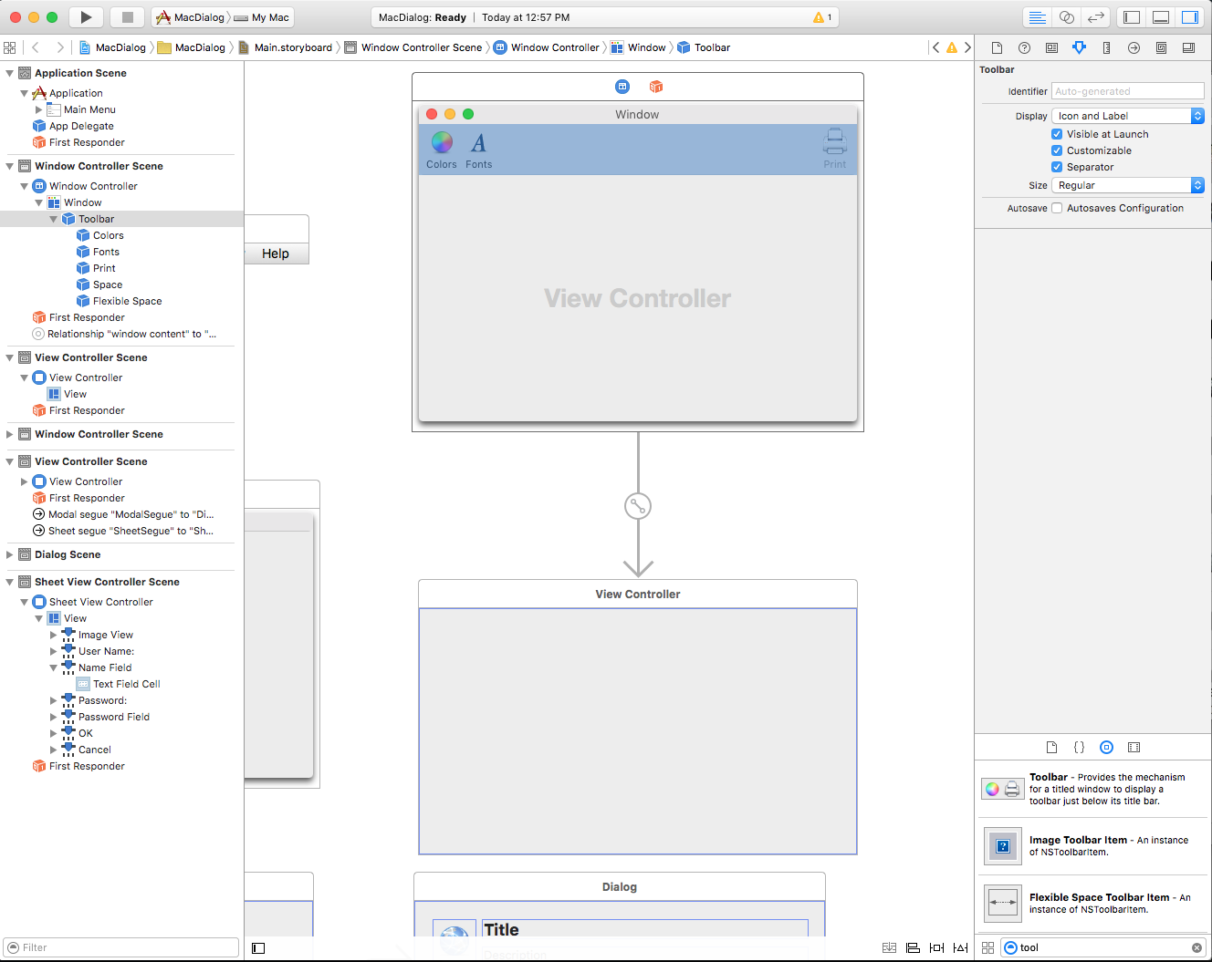Open the Attributes inspector

[1079, 47]
